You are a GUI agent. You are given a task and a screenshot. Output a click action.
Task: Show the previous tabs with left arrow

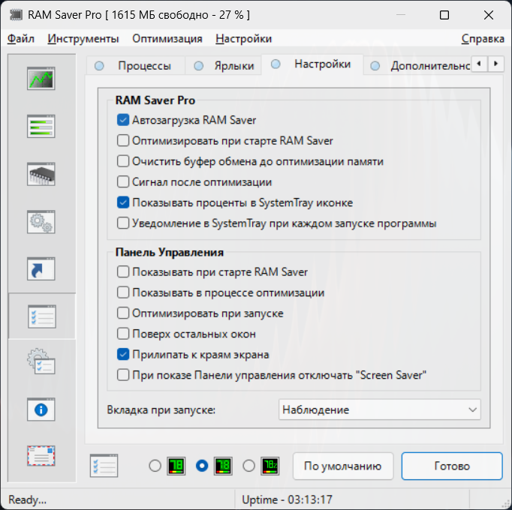tap(479, 64)
